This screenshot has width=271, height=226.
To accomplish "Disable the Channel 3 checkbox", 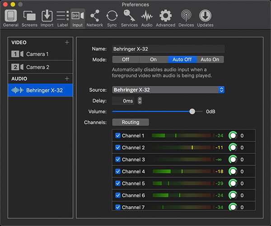I will (x=118, y=159).
